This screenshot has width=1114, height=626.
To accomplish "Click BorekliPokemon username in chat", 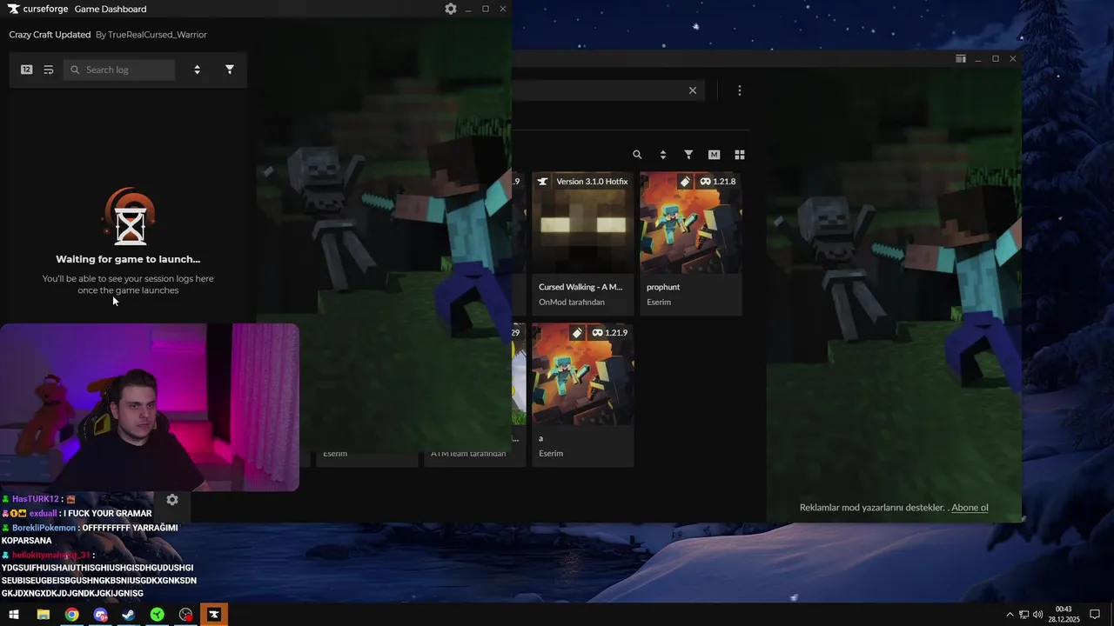I will (44, 528).
